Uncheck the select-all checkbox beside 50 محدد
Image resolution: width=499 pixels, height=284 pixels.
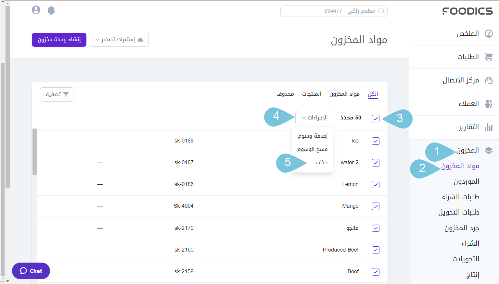click(x=376, y=118)
